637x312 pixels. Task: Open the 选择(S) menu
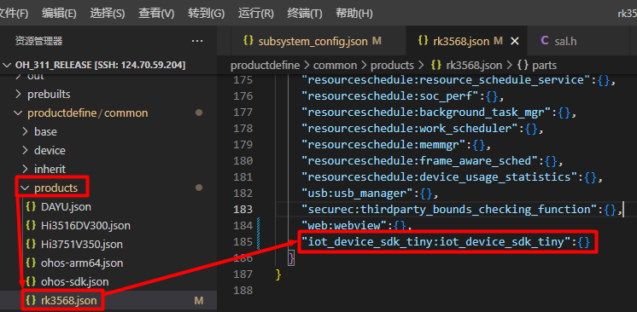(x=108, y=13)
